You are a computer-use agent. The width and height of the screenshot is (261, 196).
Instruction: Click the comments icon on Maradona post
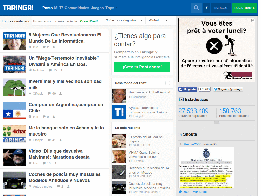[x=44, y=163]
